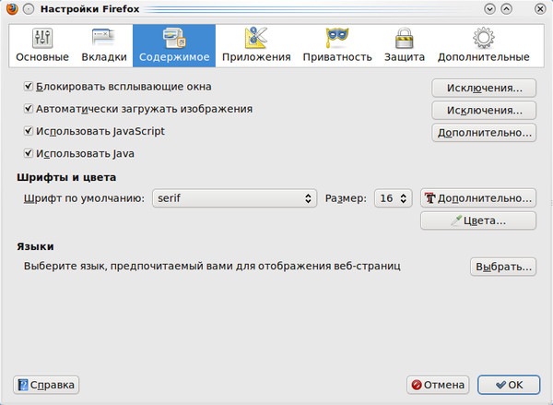Click Выбрать languages button
This screenshot has width=553, height=405.
503,267
